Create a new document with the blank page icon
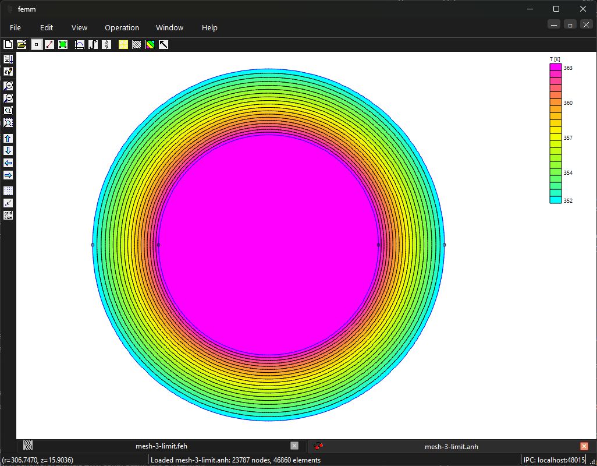597x466 pixels. pos(8,45)
